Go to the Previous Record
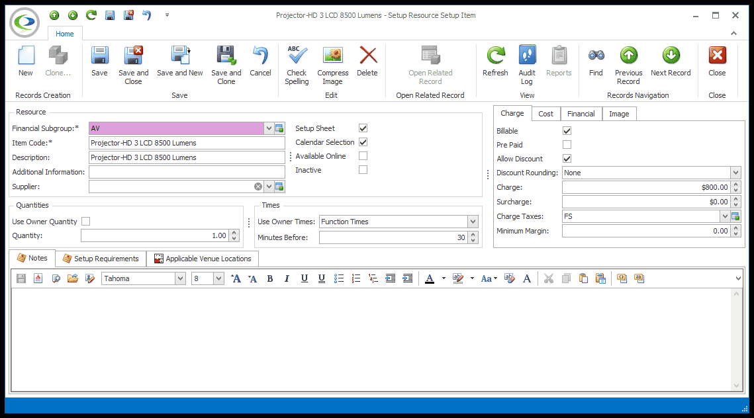Image resolution: width=754 pixels, height=418 pixels. pos(628,56)
